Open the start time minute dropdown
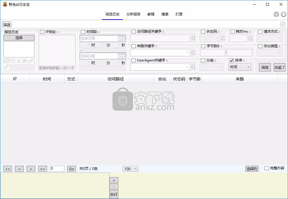The height and width of the screenshot is (199, 288). (x=101, y=45)
